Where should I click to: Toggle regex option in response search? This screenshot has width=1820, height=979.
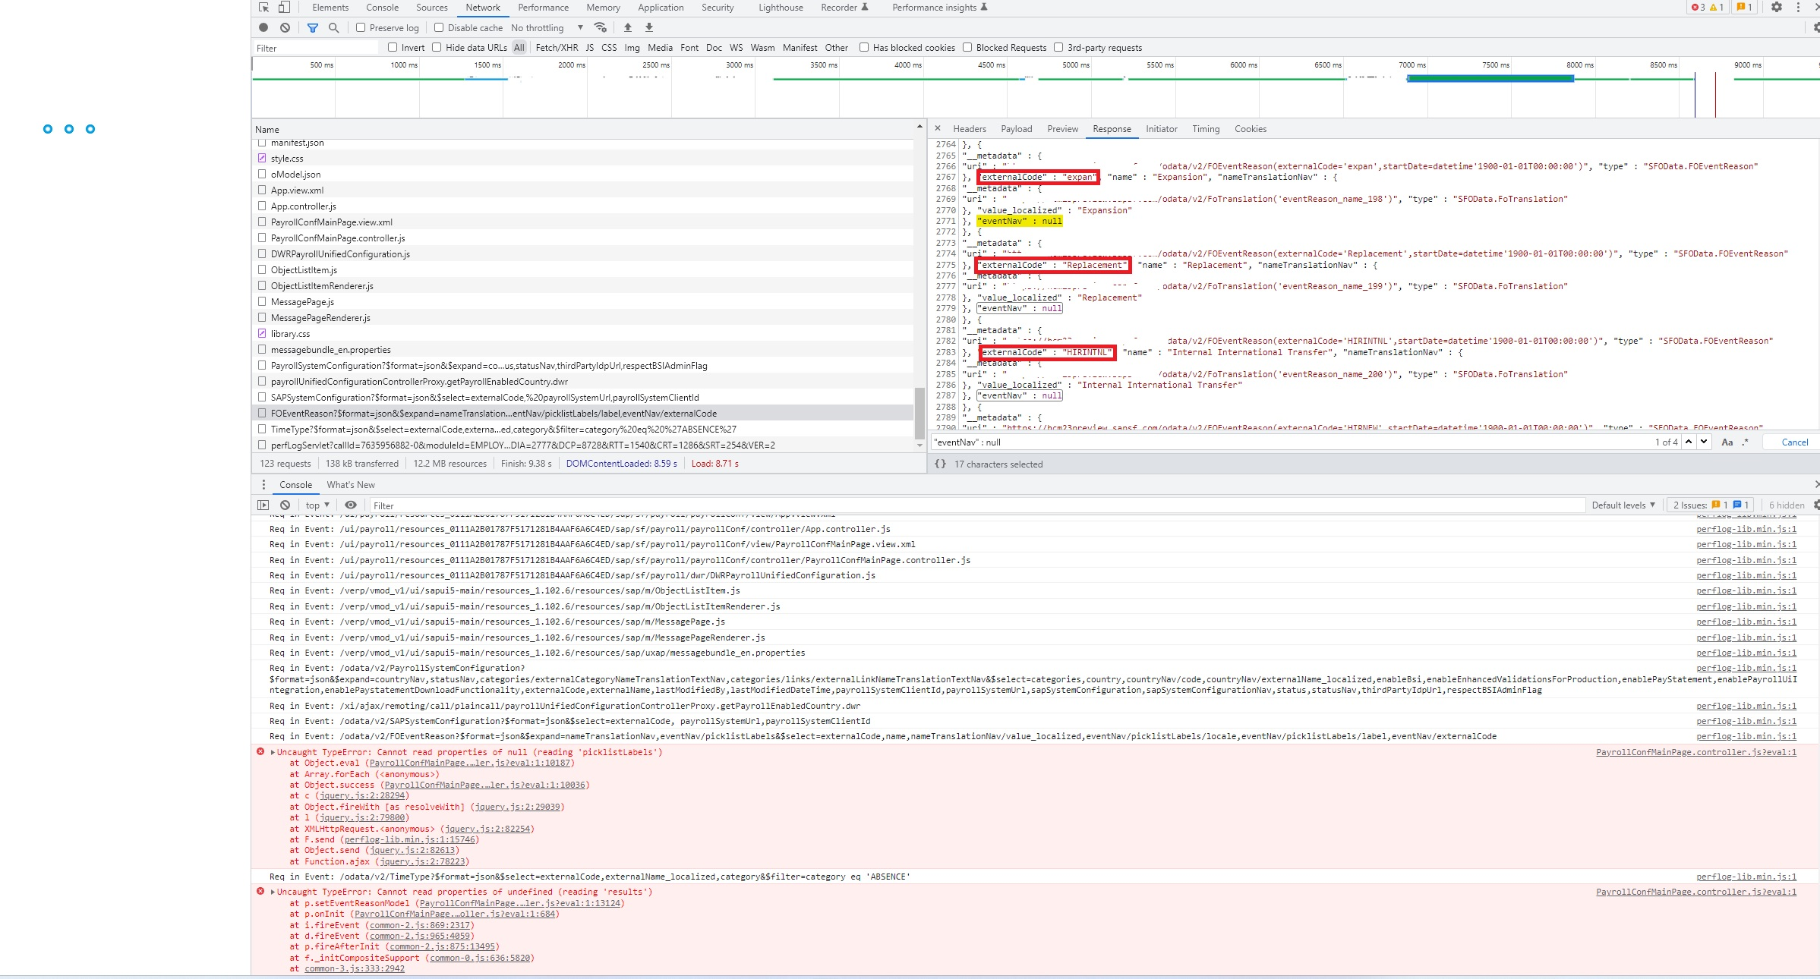tap(1746, 442)
